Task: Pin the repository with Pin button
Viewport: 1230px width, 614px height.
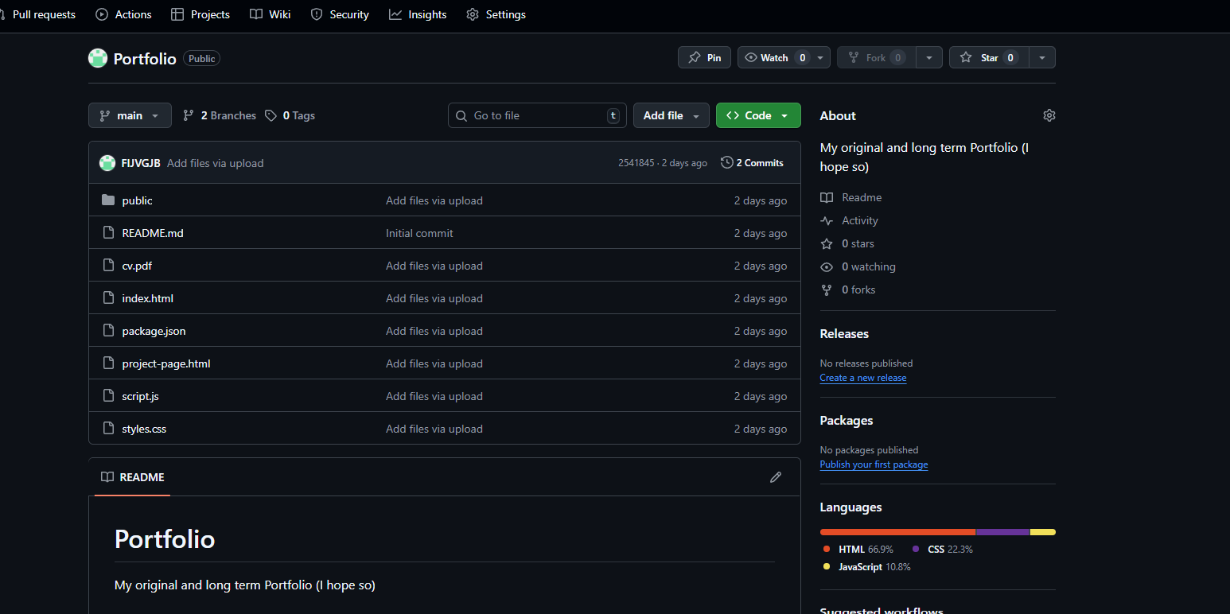Action: click(x=704, y=57)
